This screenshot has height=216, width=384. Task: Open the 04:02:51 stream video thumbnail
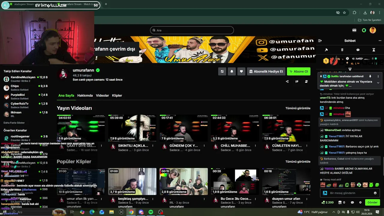(81, 128)
